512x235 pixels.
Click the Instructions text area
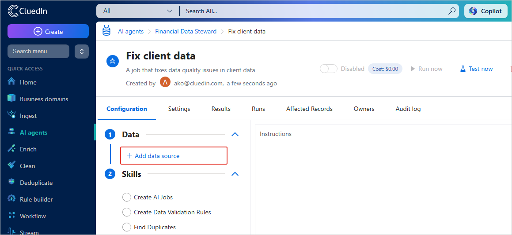coord(383,188)
